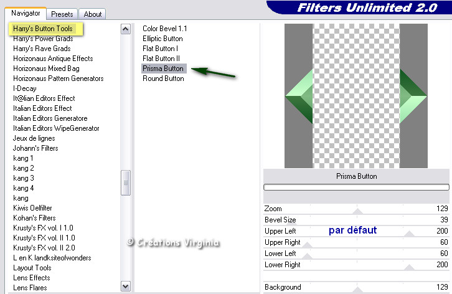452x294 pixels.
Task: Select kang 3 category
Action: point(24,178)
